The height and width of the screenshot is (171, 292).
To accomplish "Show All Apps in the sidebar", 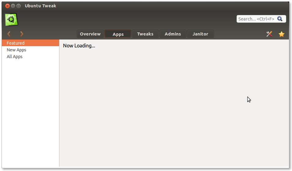I will point(31,57).
